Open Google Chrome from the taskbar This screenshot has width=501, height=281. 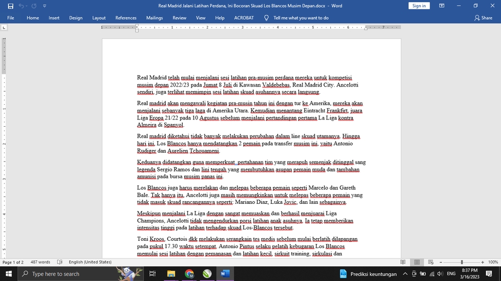coord(189,274)
